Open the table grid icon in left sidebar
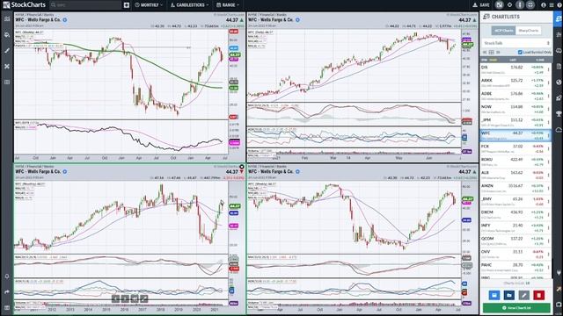 pyautogui.click(x=7, y=82)
